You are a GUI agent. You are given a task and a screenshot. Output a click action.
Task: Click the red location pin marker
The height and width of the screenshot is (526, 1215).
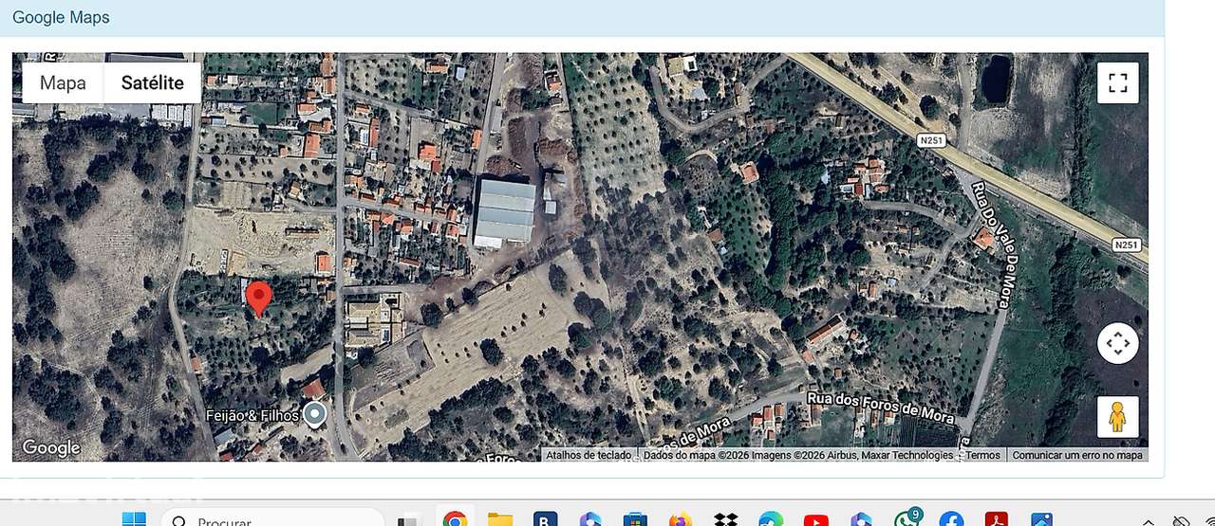pos(258,298)
